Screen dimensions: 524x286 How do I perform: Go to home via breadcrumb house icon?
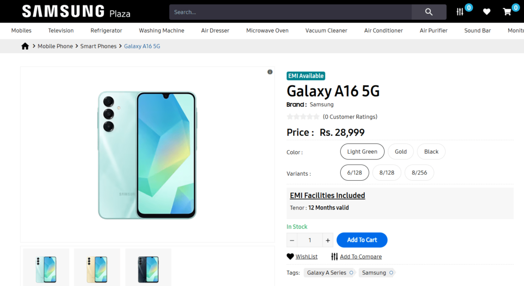point(25,46)
